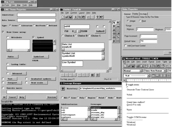The height and width of the screenshot is (127, 172).
Task: Click the Help question mark icon in FormEdit
Action: point(97,17)
